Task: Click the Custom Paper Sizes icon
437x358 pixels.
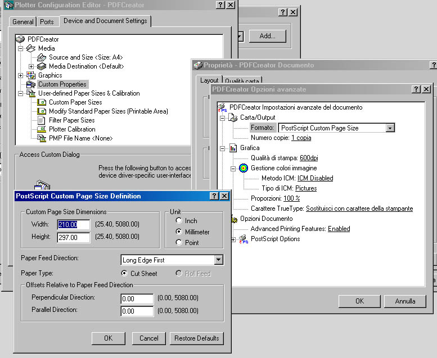Action: click(42, 102)
